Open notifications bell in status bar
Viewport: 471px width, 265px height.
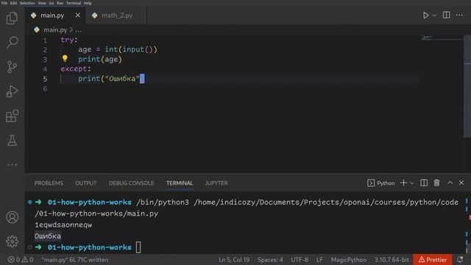460,260
